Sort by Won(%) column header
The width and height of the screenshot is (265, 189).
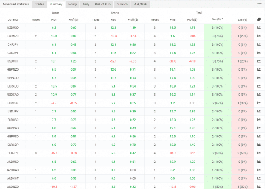tap(217, 19)
